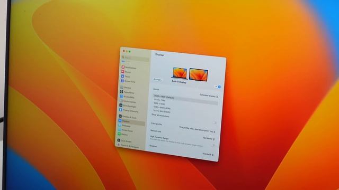This screenshot has width=339, height=190.
Task: Open Control Center settings in sidebar
Action: 127,101
